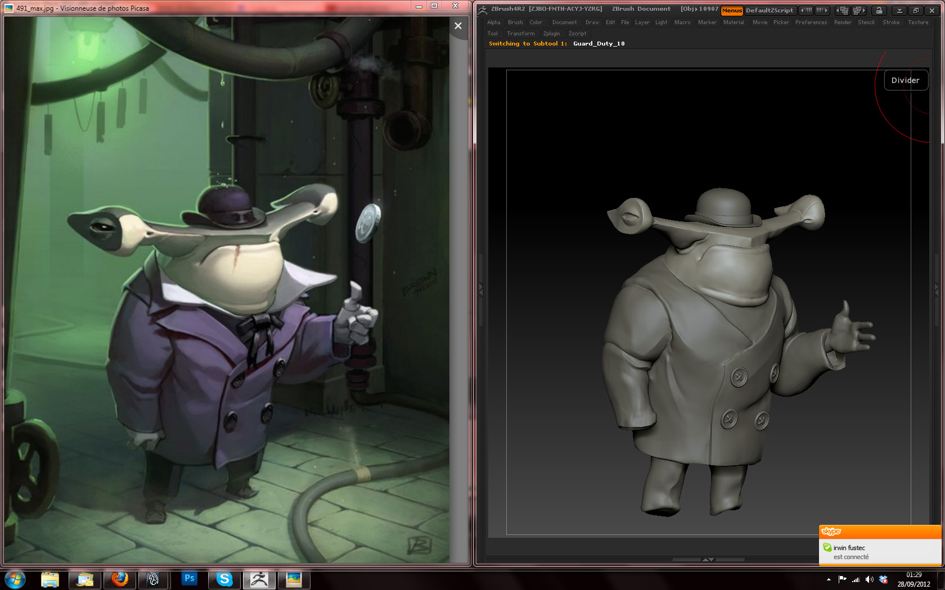This screenshot has height=590, width=945.
Task: Click the previous UI layout icon
Action: (x=842, y=11)
